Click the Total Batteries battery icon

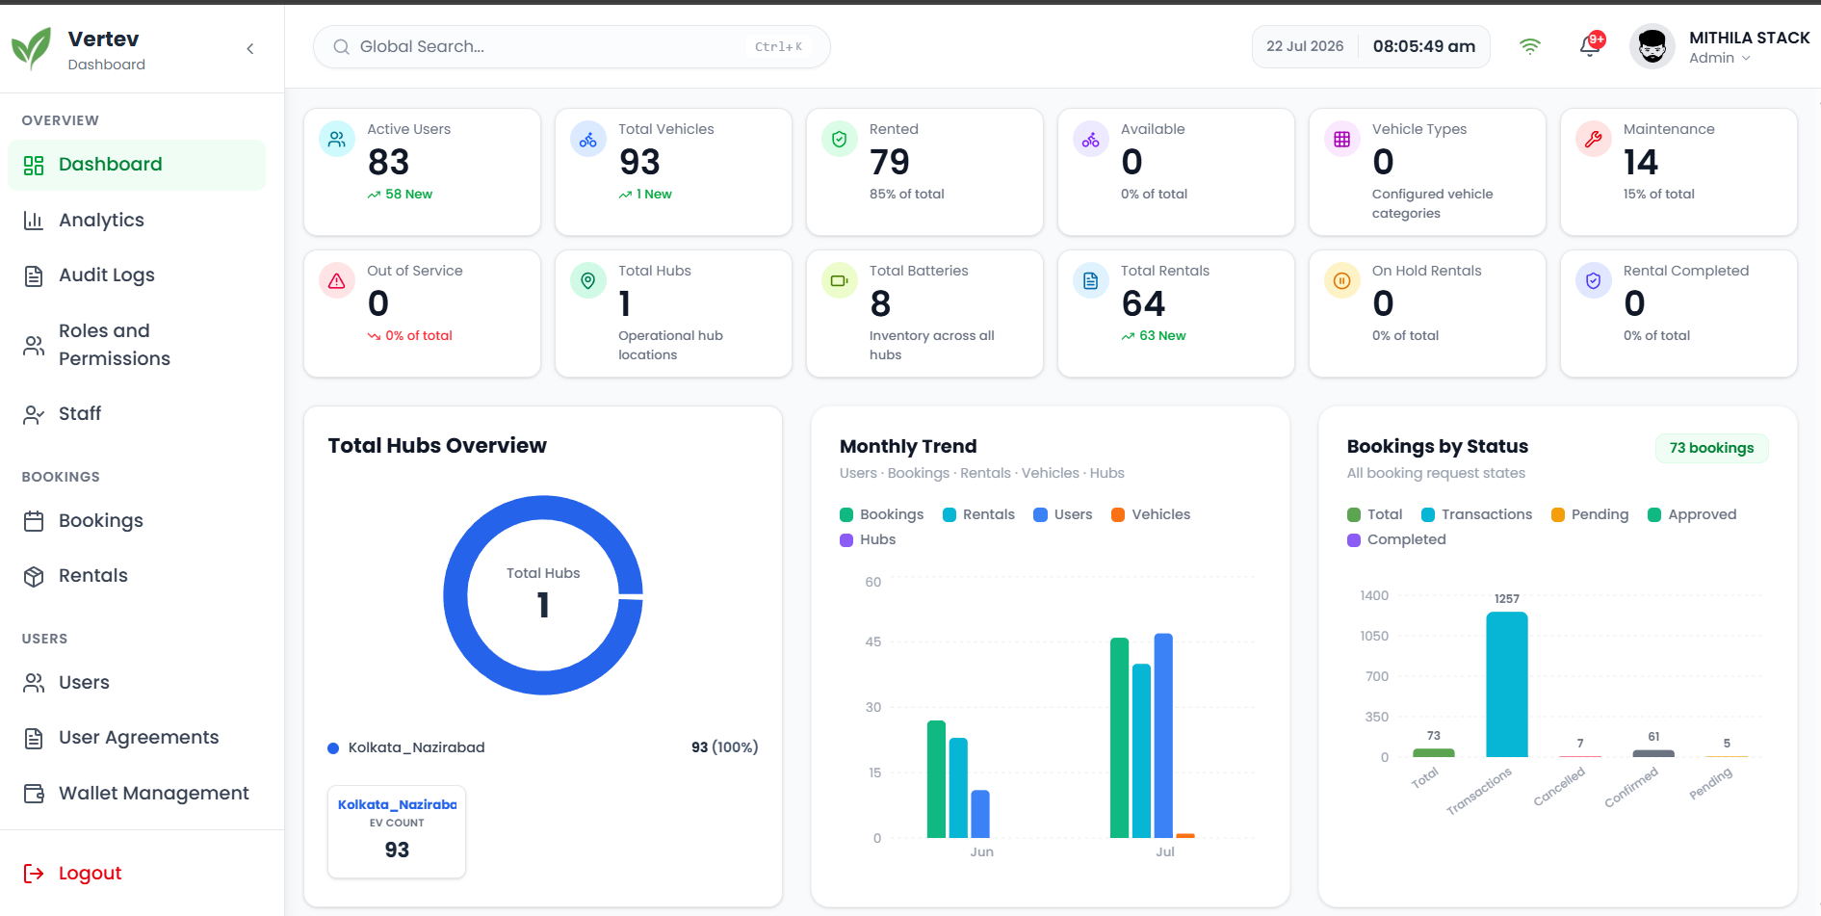pyautogui.click(x=840, y=280)
